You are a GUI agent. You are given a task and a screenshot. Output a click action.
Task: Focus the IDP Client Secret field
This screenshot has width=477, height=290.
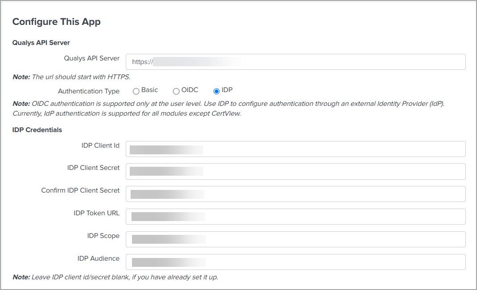[296, 171]
